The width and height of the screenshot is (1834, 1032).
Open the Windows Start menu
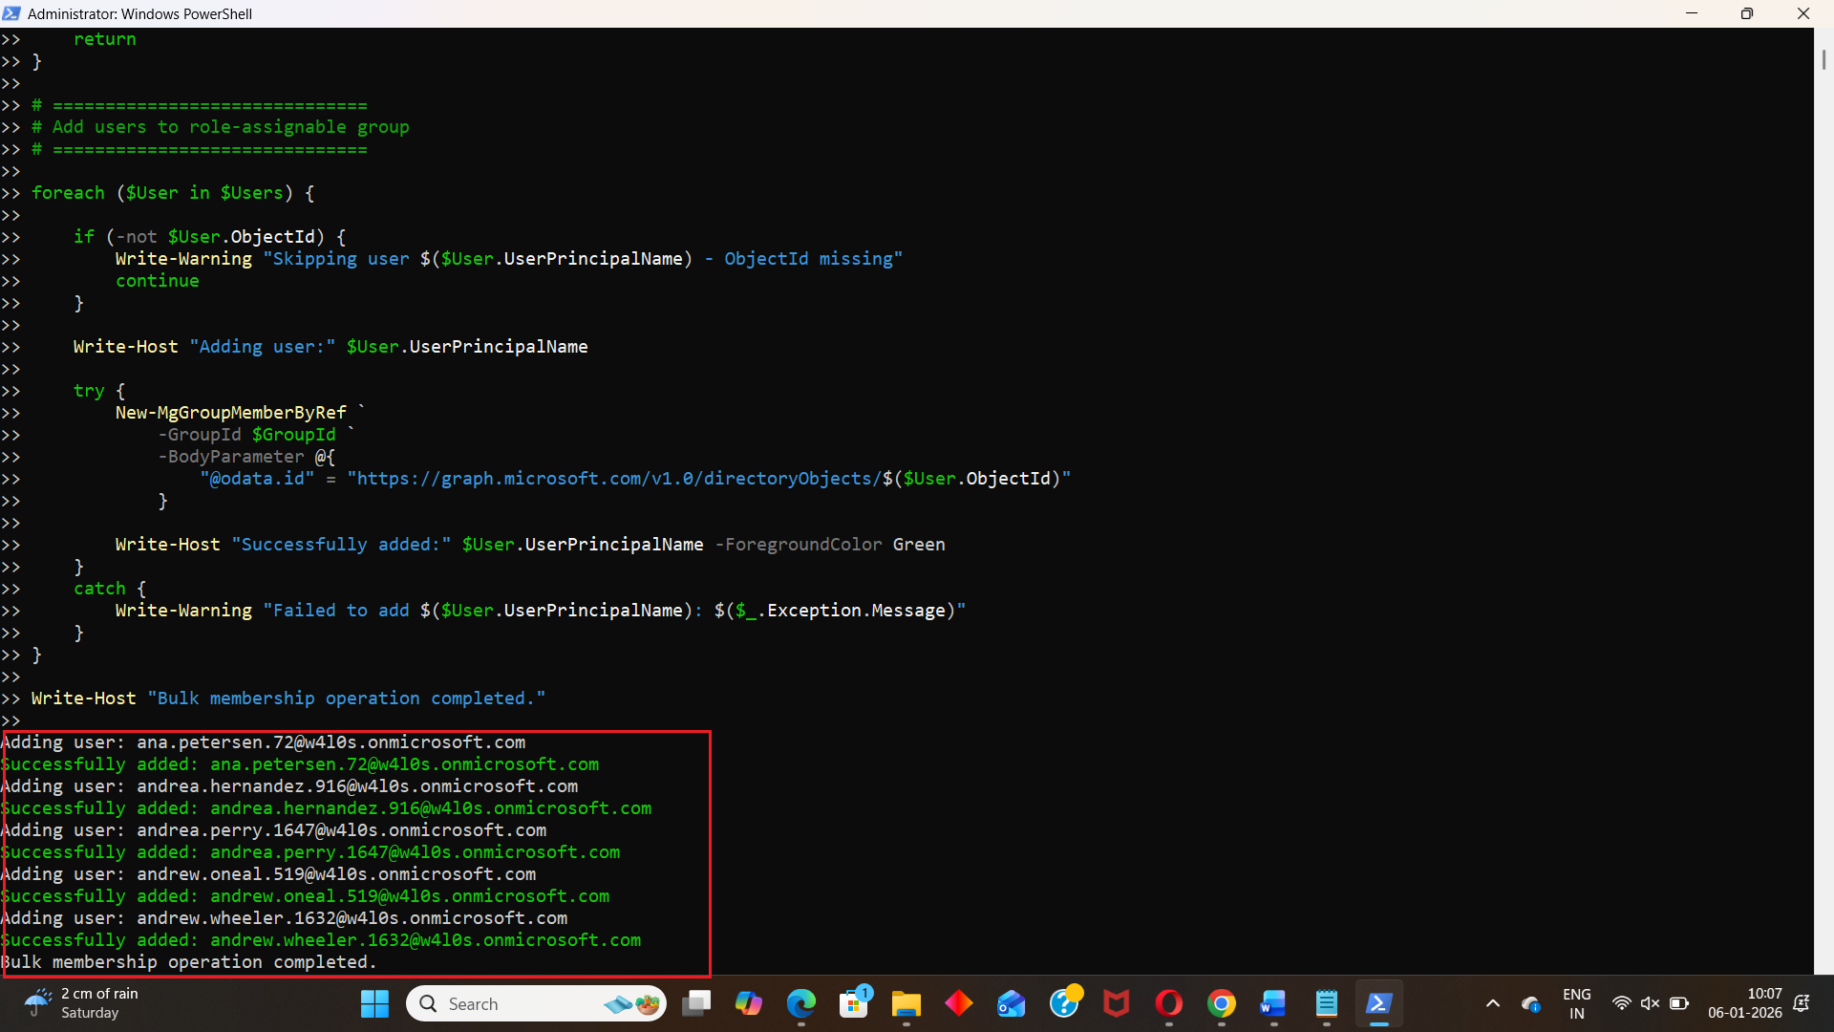click(374, 1003)
